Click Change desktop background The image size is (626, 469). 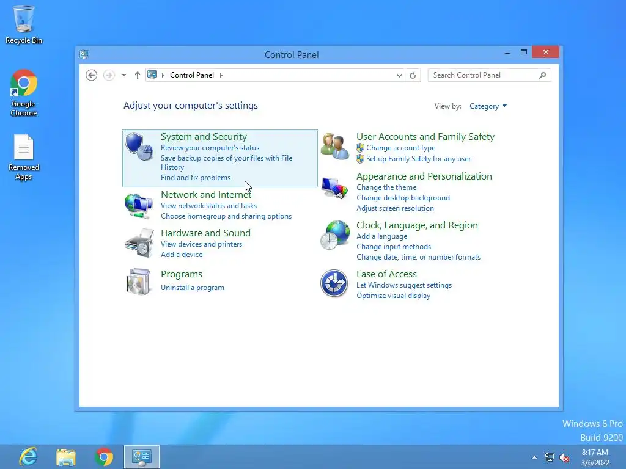[403, 198]
